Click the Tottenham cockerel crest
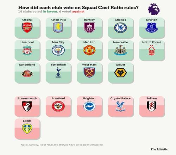 [58, 73]
